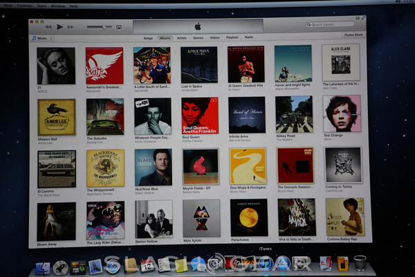Open the Store menu in menu bar

coord(41,6)
